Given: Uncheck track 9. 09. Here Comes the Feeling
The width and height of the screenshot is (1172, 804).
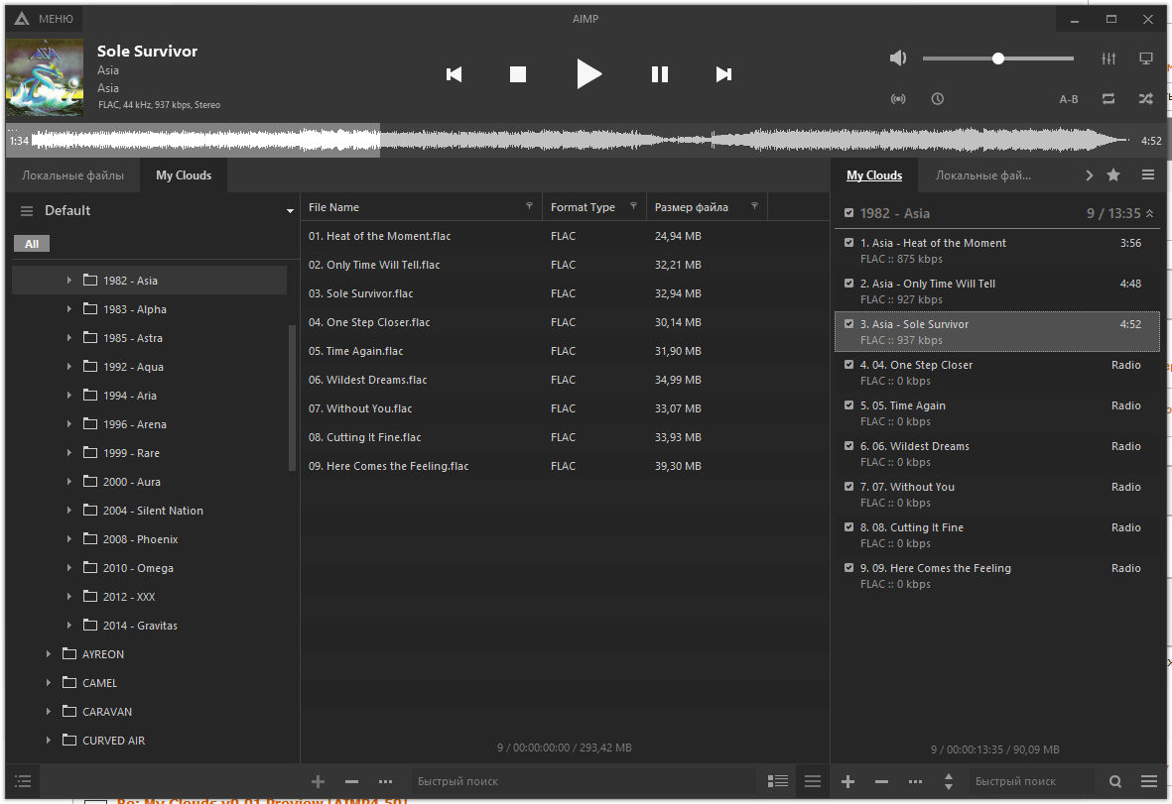Looking at the screenshot, I should (849, 567).
